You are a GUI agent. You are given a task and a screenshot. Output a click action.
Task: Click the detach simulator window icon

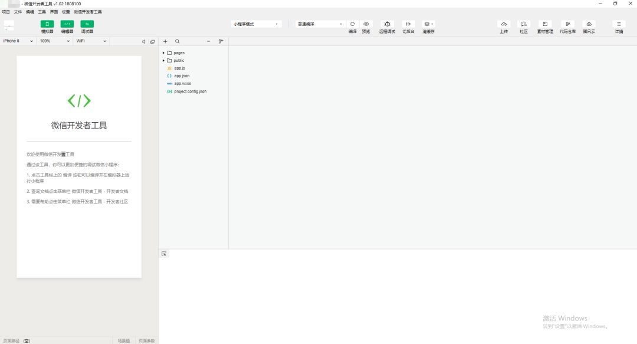pos(153,41)
